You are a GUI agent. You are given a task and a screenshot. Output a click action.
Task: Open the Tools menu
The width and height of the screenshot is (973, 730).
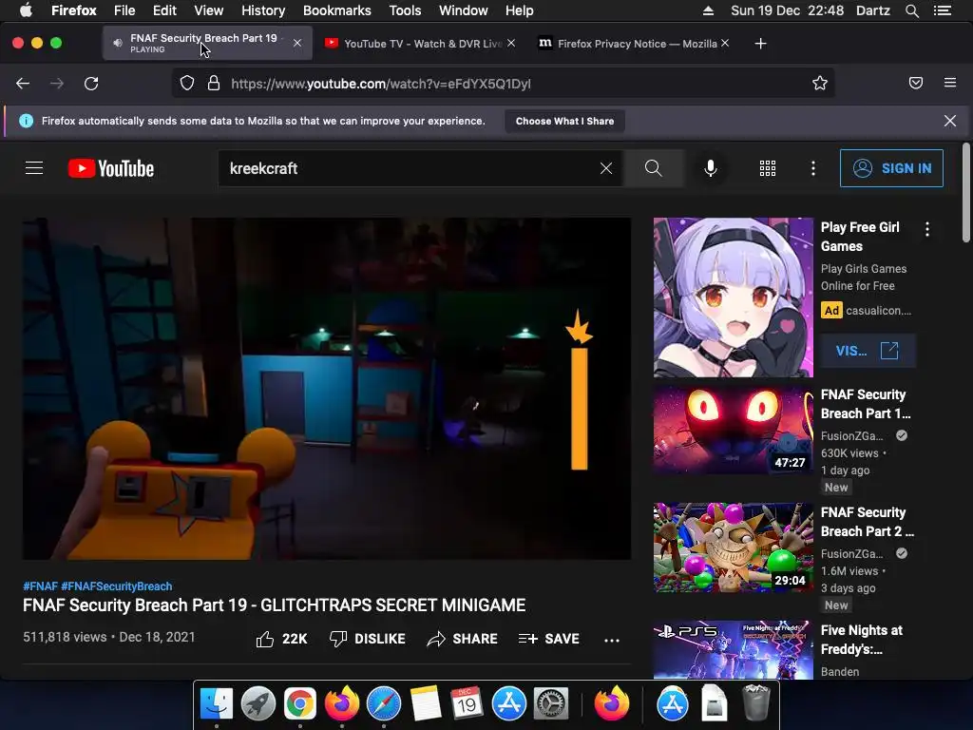405,10
